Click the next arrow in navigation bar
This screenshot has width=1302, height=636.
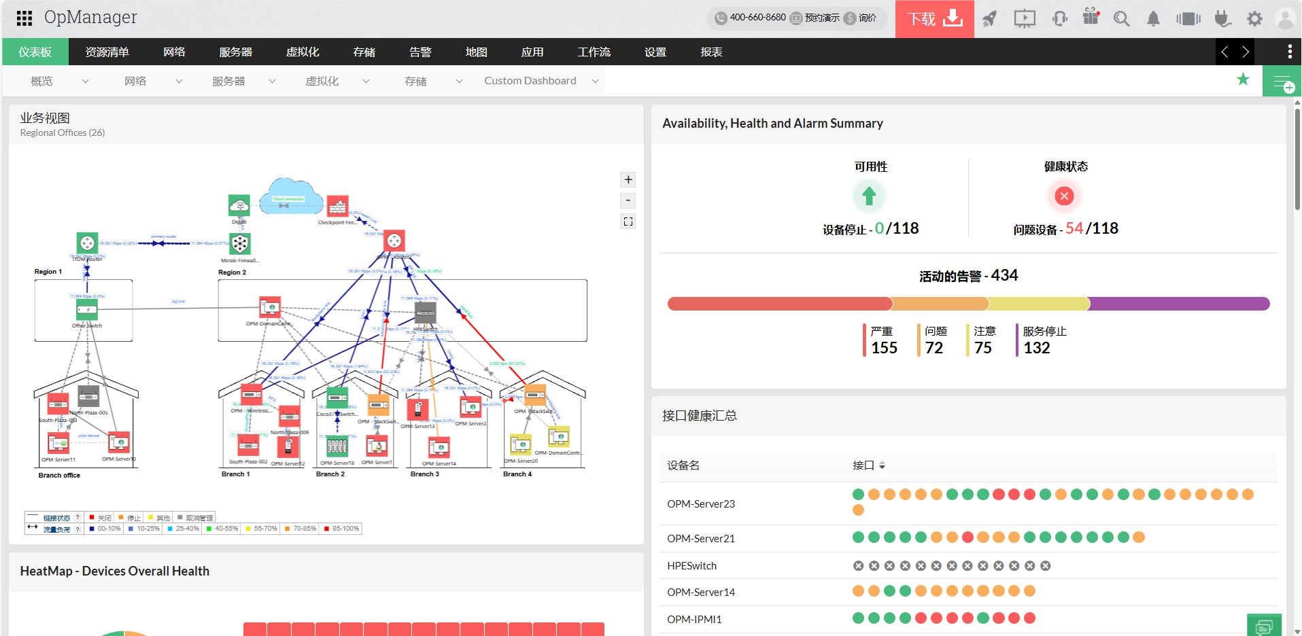point(1245,52)
